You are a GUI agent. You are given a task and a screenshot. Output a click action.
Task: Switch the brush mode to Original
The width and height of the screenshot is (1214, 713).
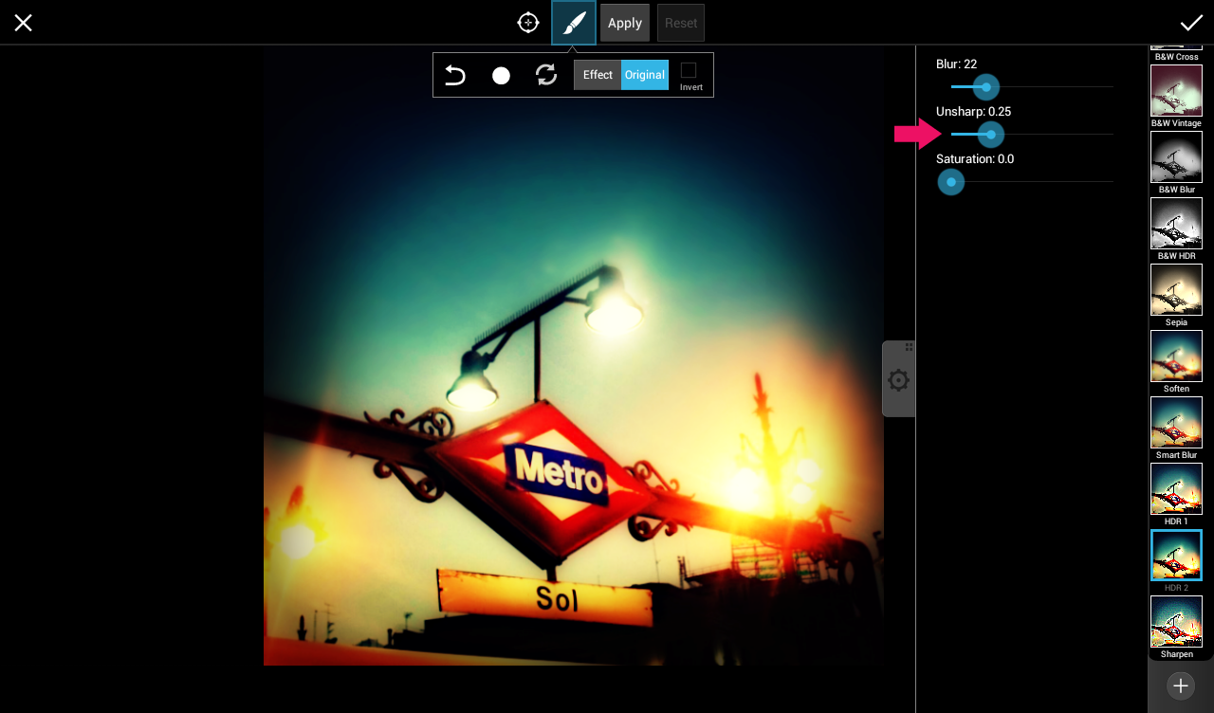pos(645,75)
